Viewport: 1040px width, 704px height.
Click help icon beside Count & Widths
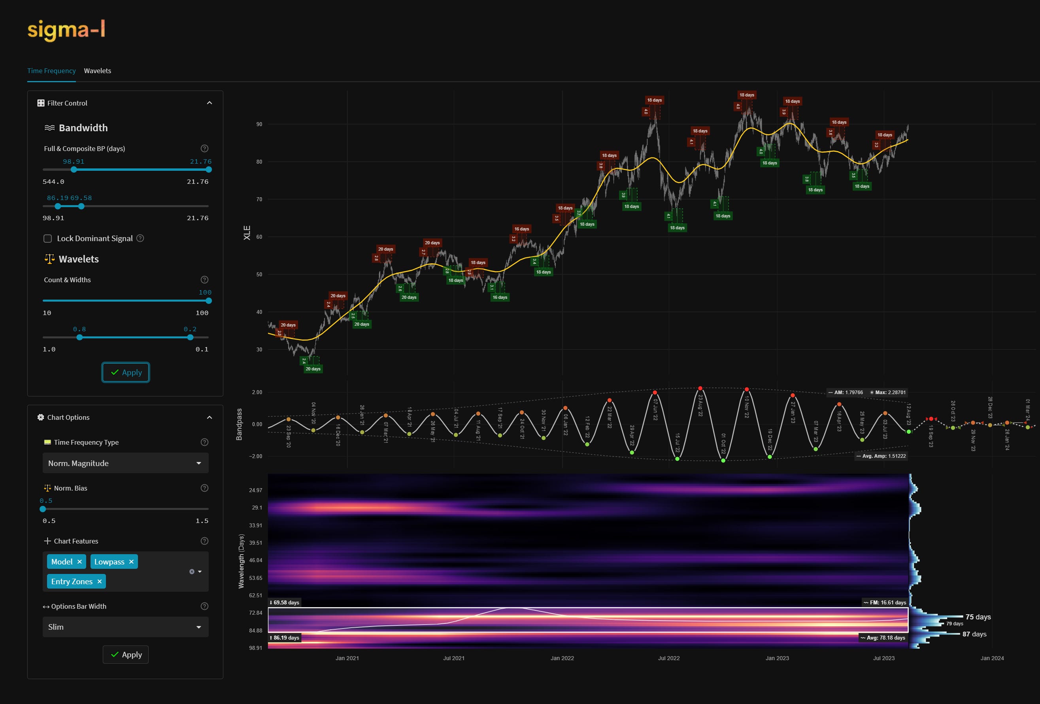point(204,280)
